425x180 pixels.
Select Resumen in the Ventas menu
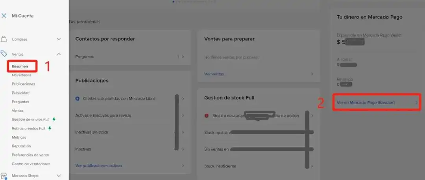tap(20, 66)
